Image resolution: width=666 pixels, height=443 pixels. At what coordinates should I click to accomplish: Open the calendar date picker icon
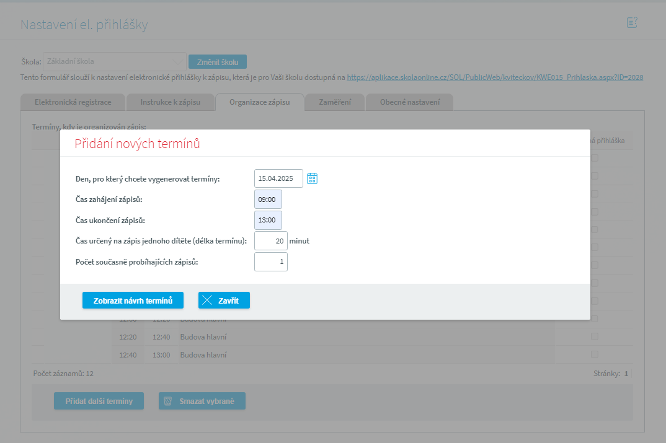(313, 178)
